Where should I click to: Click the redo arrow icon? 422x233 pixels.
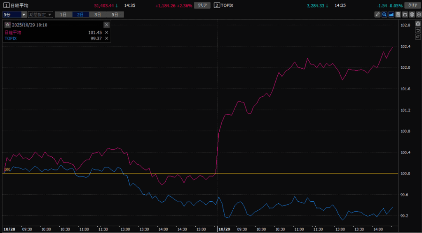(x=418, y=37)
